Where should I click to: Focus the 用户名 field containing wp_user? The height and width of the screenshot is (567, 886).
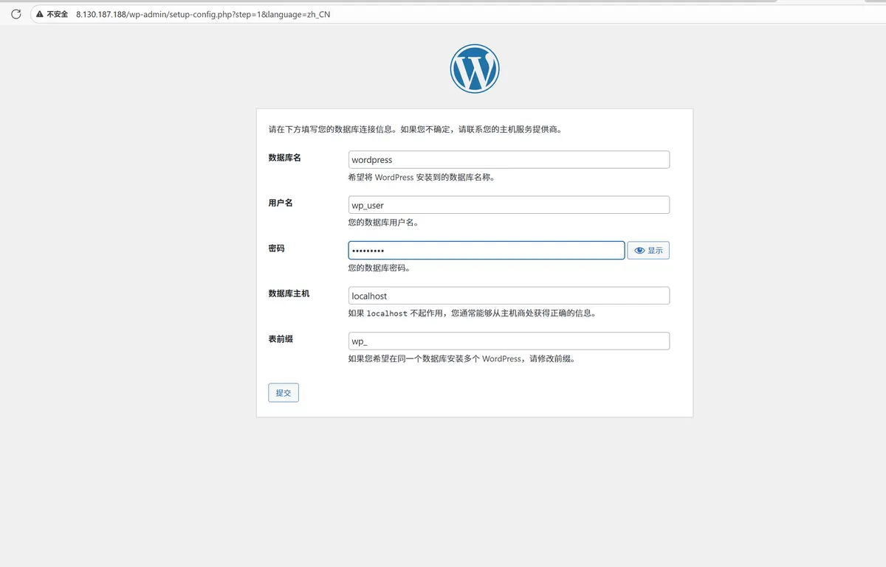(509, 205)
